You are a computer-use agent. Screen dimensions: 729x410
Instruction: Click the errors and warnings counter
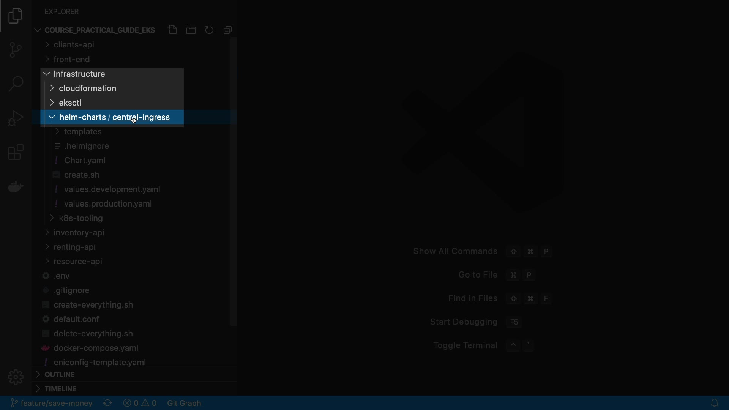[140, 403]
